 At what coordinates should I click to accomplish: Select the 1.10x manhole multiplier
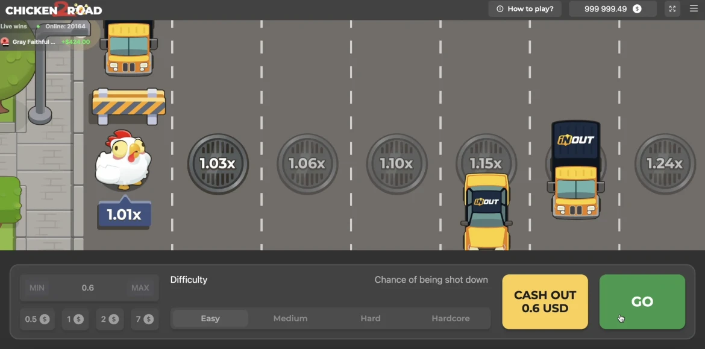coord(396,164)
